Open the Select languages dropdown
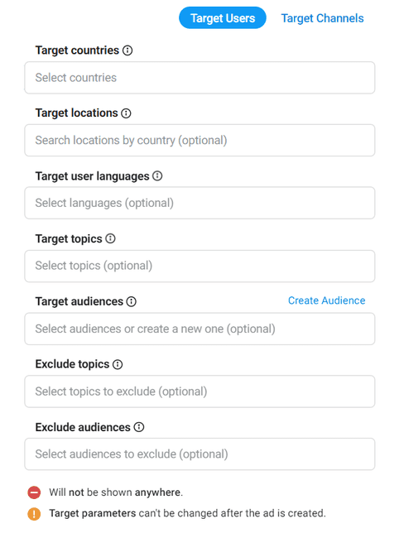 coord(200,203)
